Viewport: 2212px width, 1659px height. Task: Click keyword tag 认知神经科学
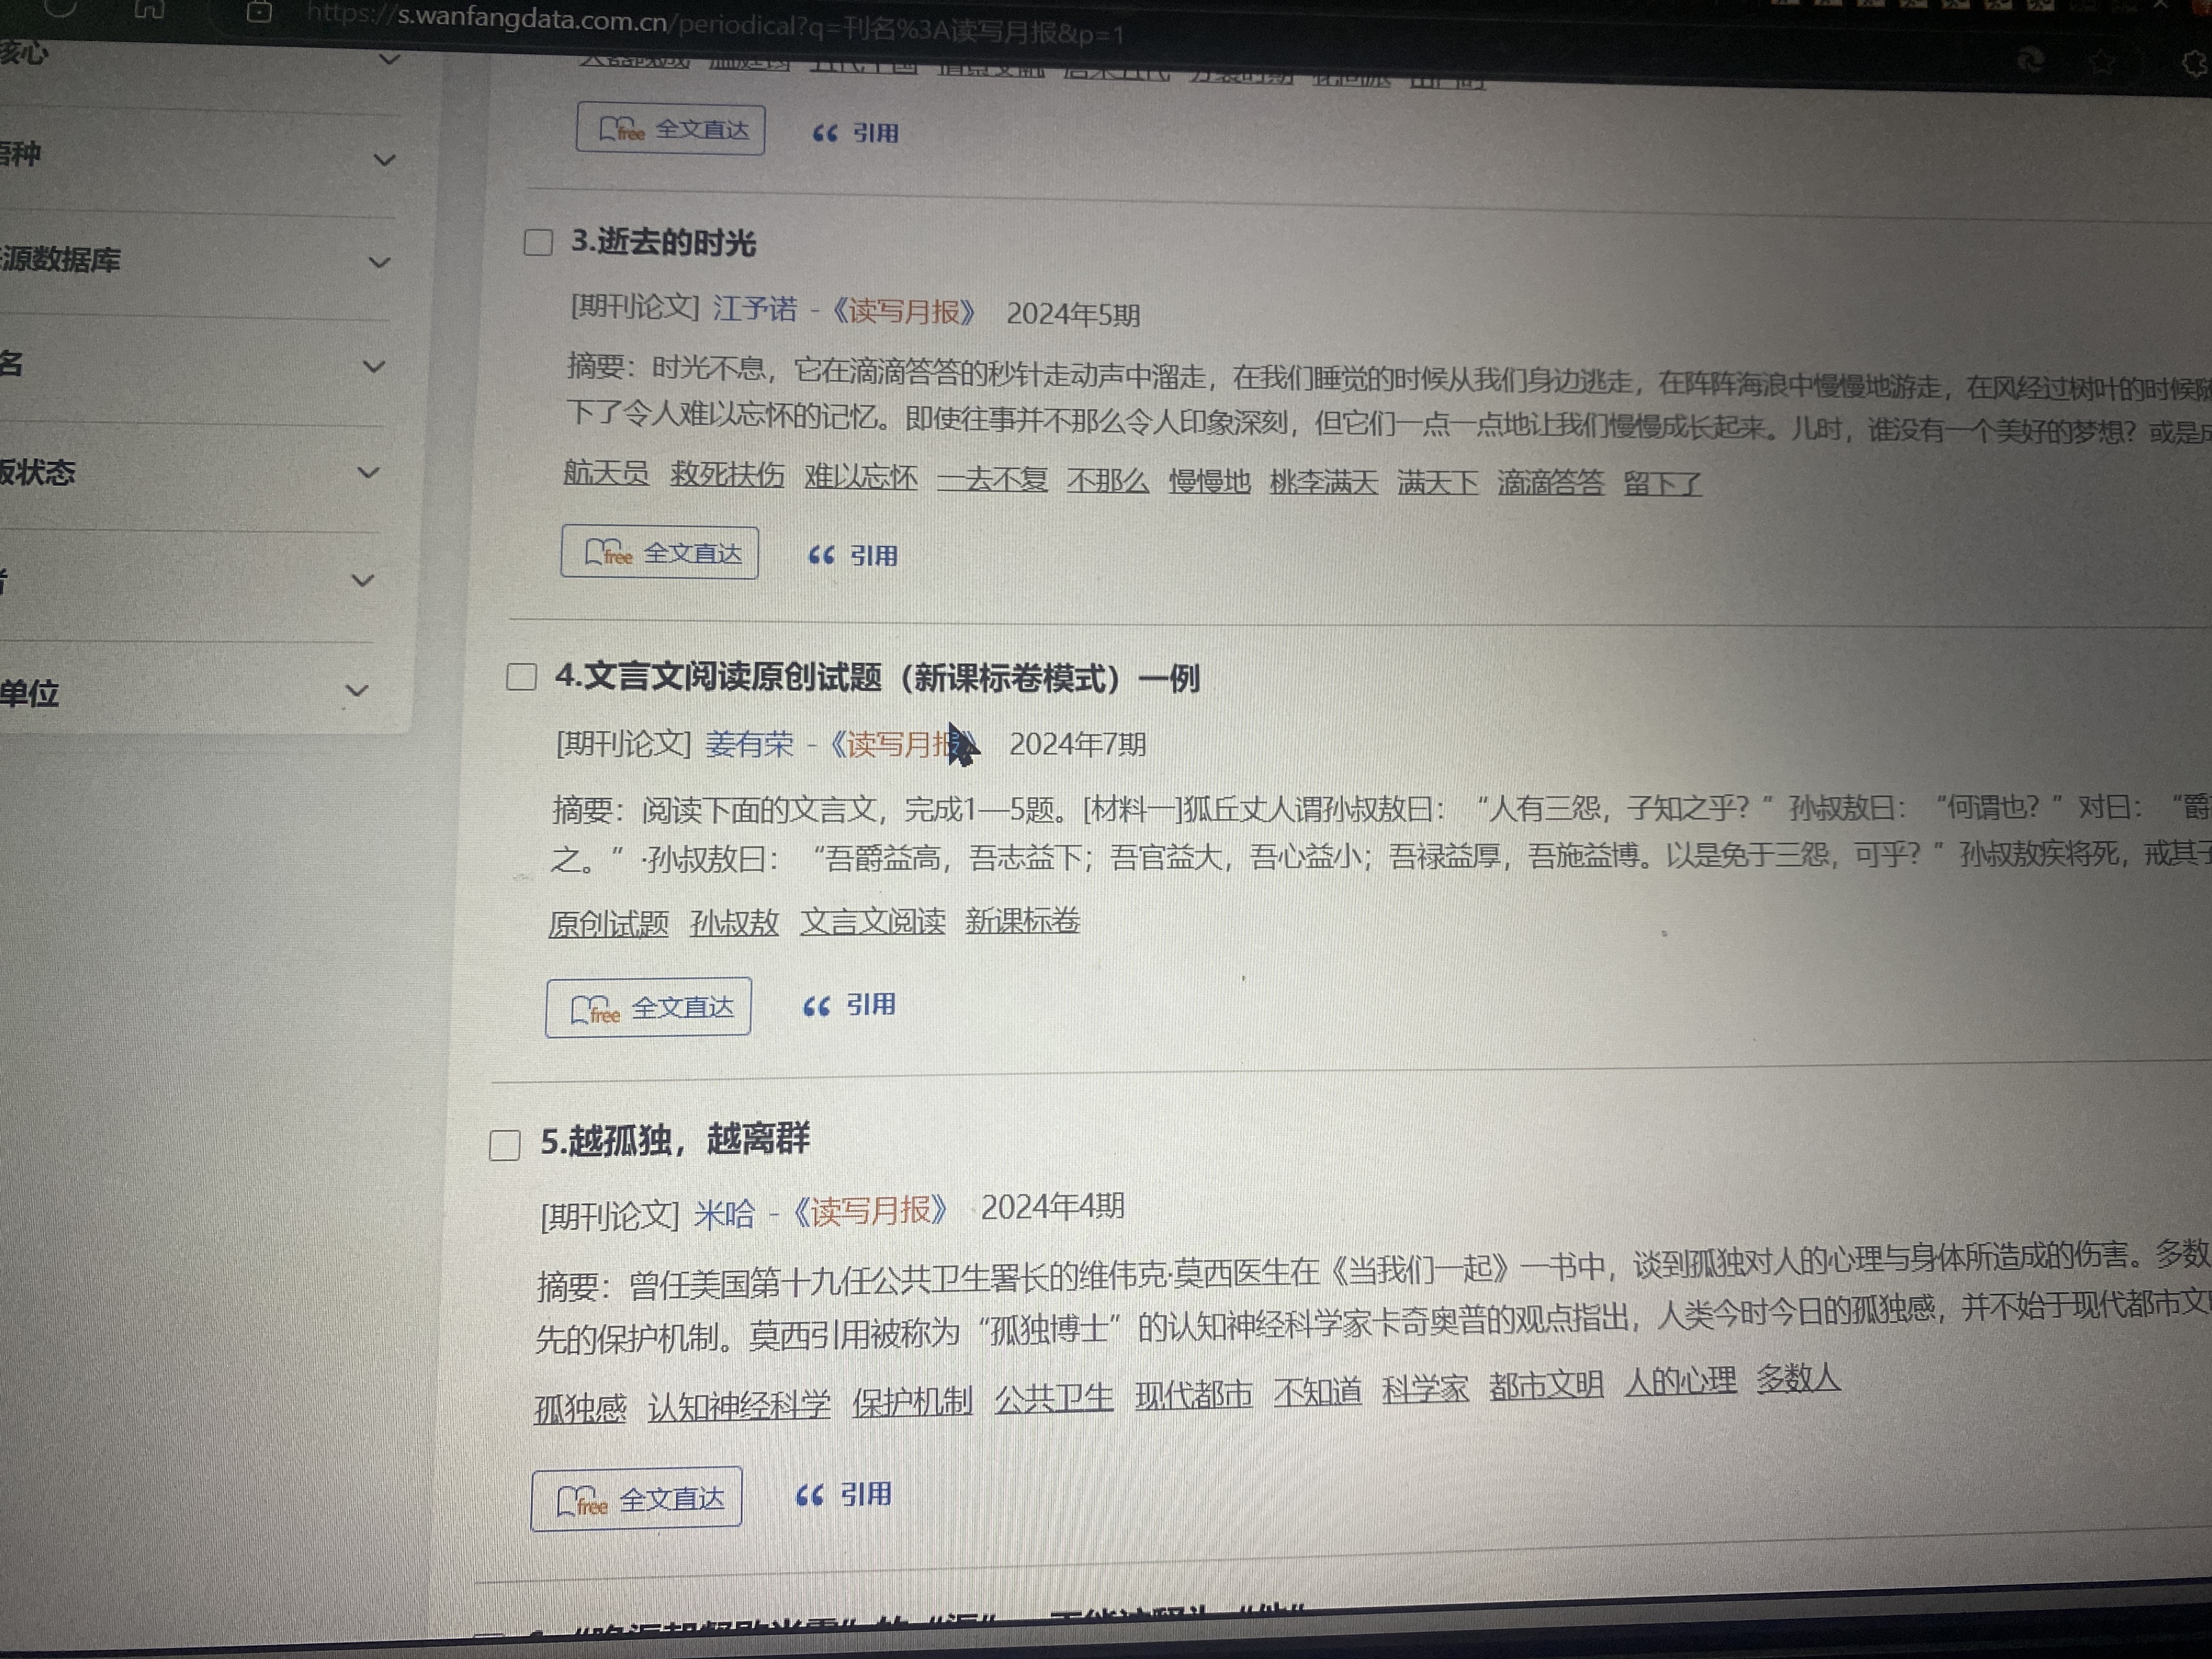[x=739, y=1405]
